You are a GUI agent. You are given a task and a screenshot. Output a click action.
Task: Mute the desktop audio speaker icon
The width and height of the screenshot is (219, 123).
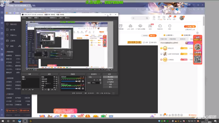tap(80, 81)
